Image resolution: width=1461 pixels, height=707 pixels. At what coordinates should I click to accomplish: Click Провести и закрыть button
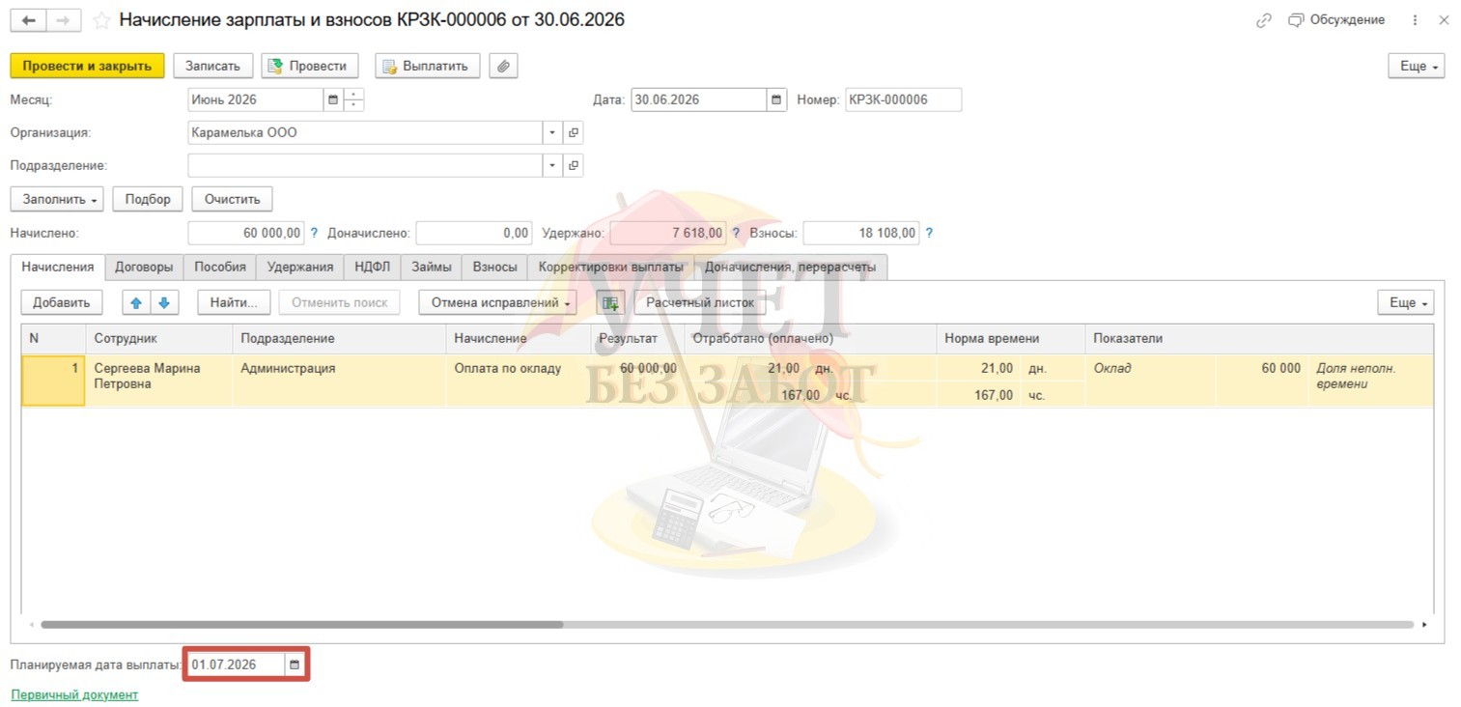pyautogui.click(x=87, y=66)
